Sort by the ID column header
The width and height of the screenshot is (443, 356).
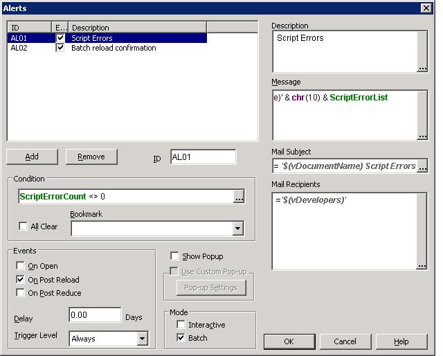(x=29, y=28)
